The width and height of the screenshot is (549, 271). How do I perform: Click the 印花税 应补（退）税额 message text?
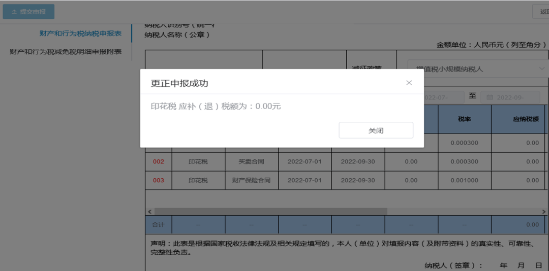tap(216, 106)
